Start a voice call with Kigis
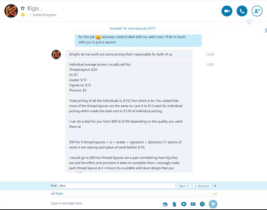Screen dimensions: 267x210 click(x=242, y=11)
